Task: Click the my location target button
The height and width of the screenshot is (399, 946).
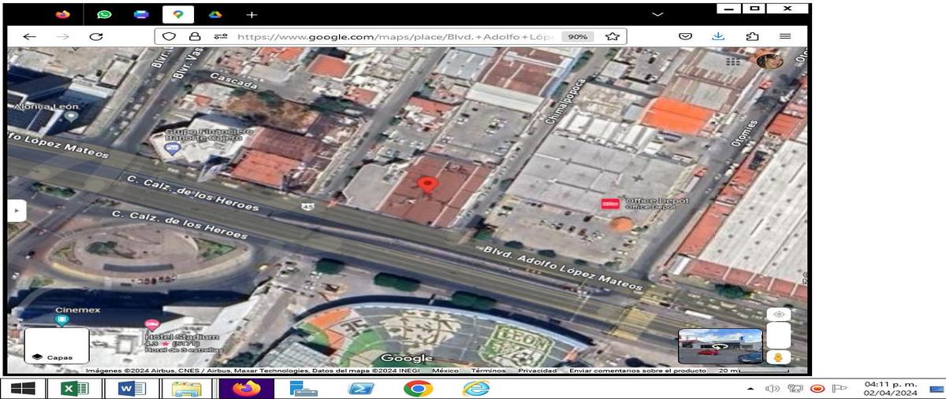Action: [x=779, y=314]
